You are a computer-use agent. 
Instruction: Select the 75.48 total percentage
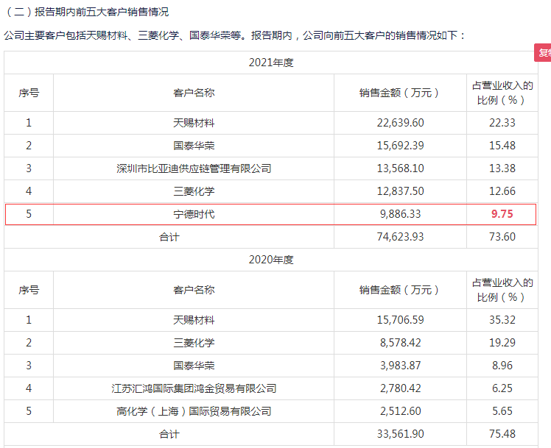point(502,434)
